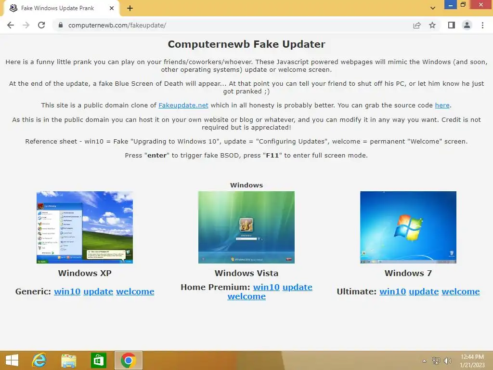
Task: Open Vista Home Premium win10 link
Action: click(266, 287)
